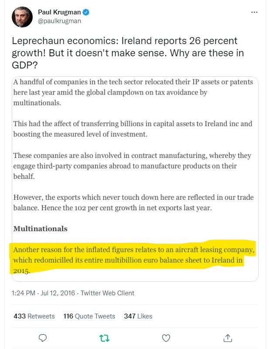Image resolution: width=269 pixels, height=349 pixels.
Task: Click the @paulkrugman handle
Action: 60,21
